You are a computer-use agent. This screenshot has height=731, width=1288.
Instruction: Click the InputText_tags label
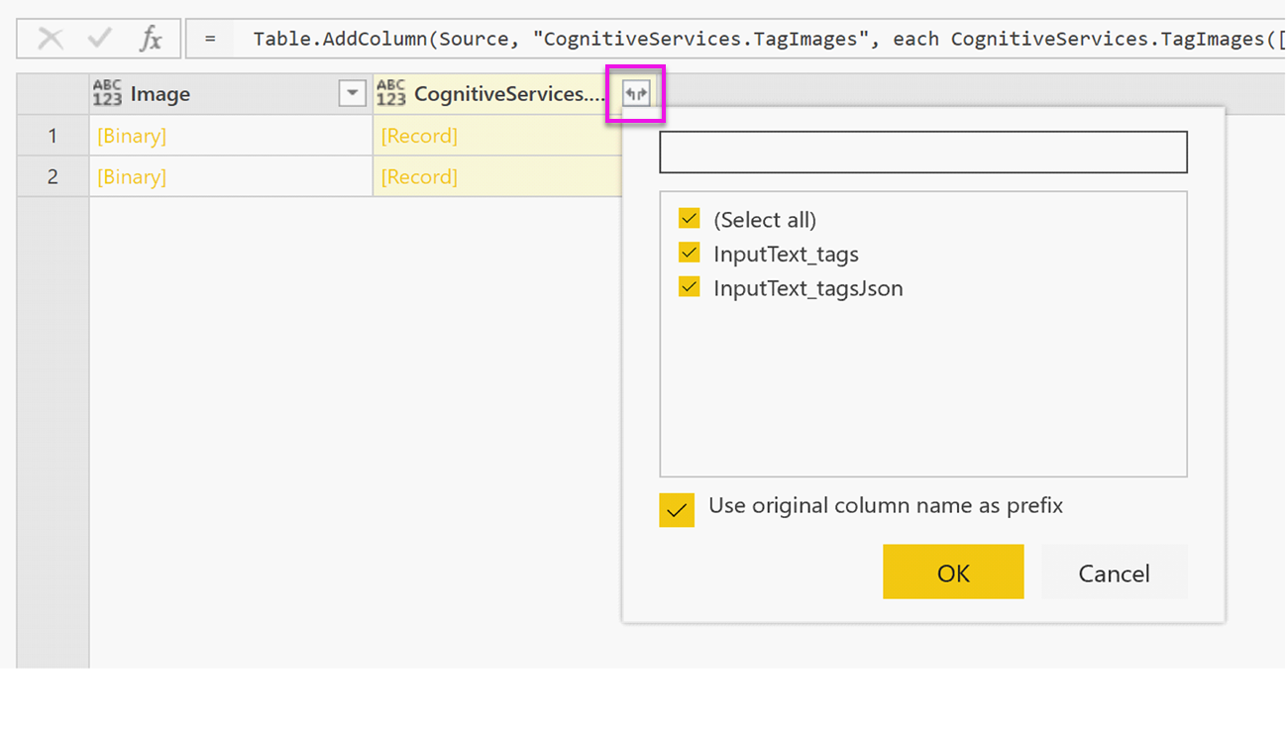coord(786,254)
